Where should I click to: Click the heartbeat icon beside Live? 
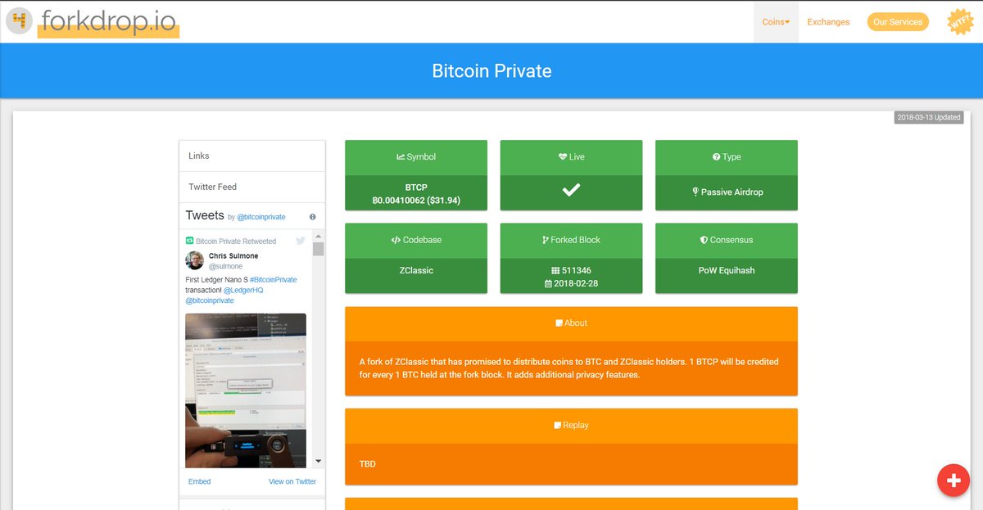(563, 157)
